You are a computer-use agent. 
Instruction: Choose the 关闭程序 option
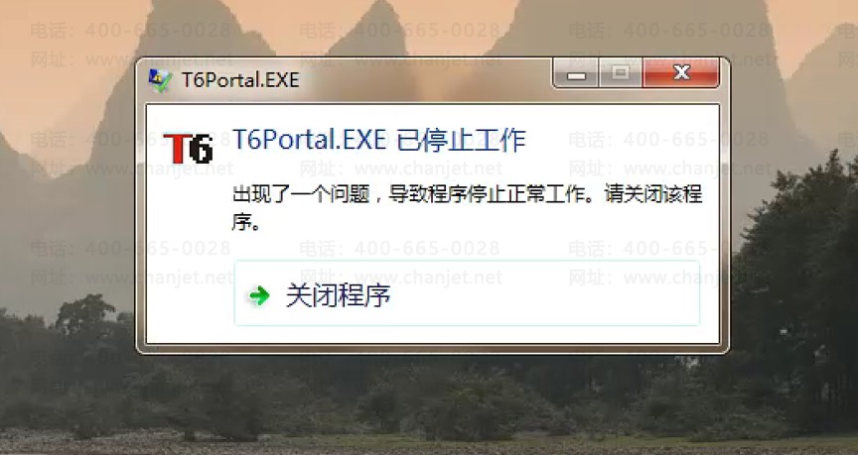[467, 293]
